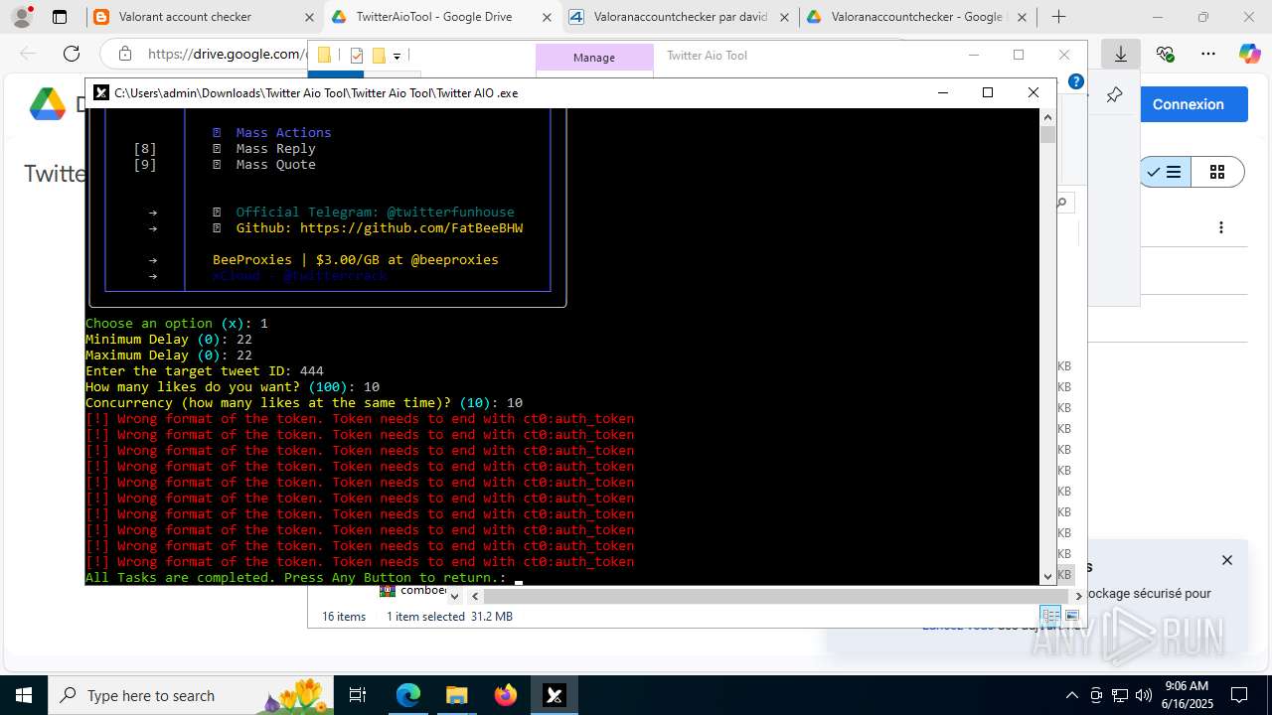
Task: Open Edge Settings and more menu
Action: tap(1207, 54)
